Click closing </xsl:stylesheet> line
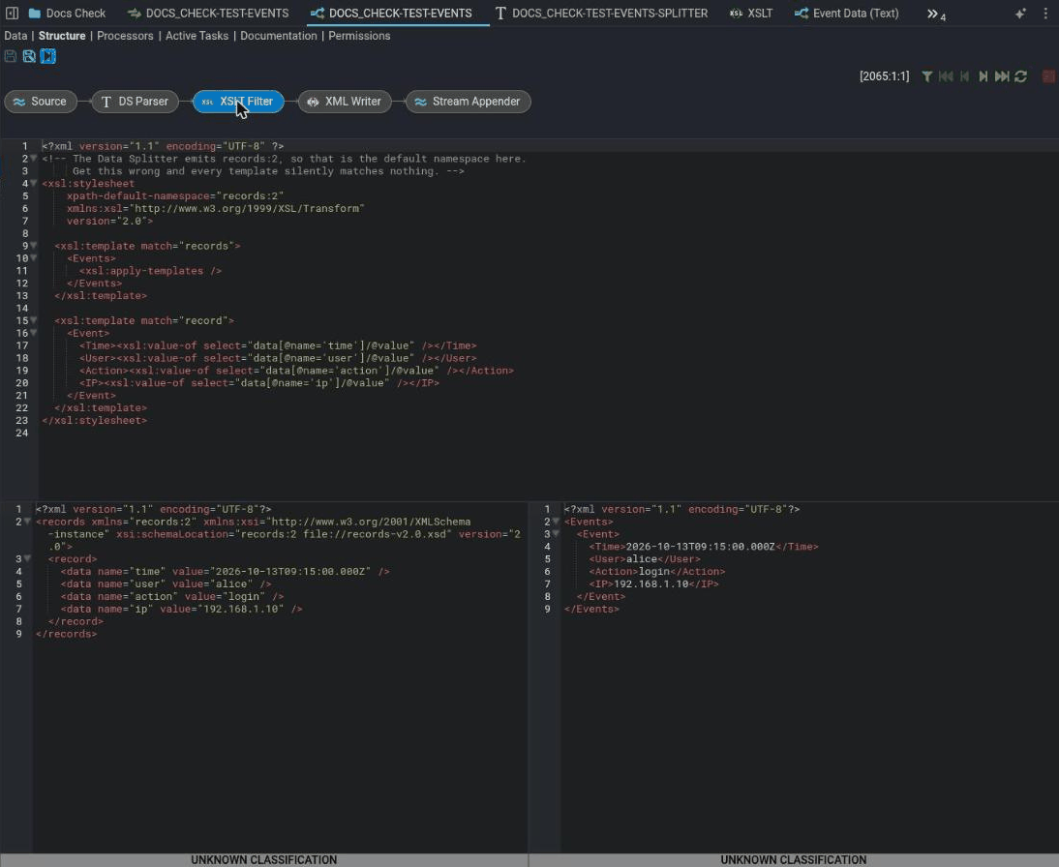The image size is (1059, 867). click(x=94, y=420)
